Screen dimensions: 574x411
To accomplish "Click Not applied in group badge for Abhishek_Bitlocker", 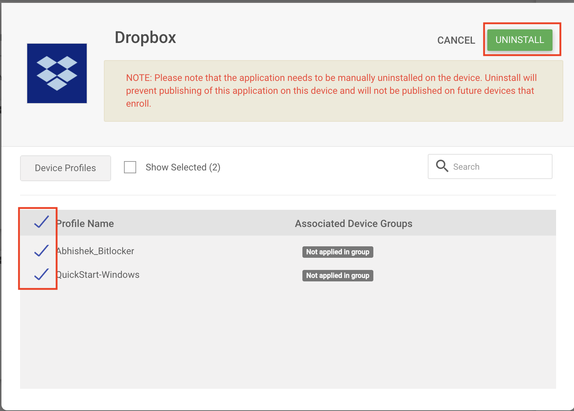I will pyautogui.click(x=338, y=252).
